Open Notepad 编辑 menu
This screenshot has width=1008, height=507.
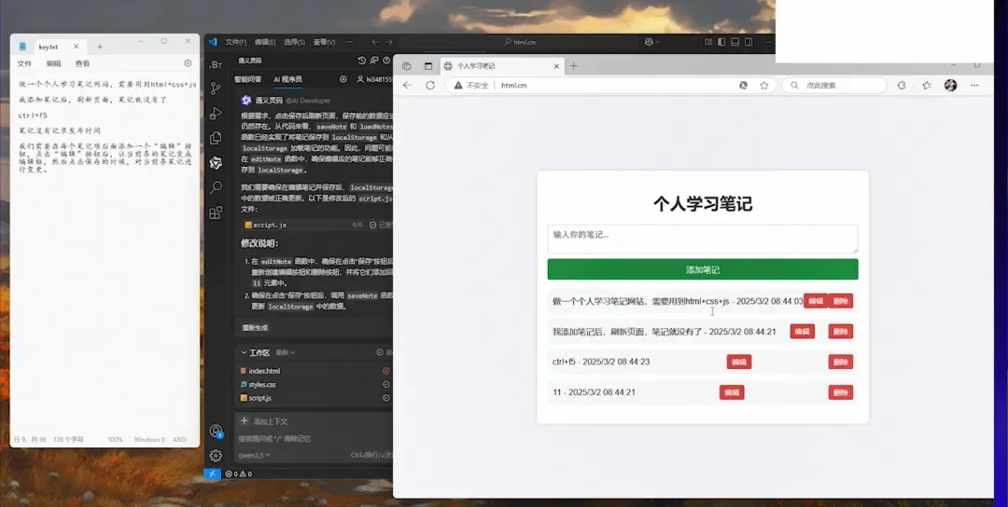[53, 63]
